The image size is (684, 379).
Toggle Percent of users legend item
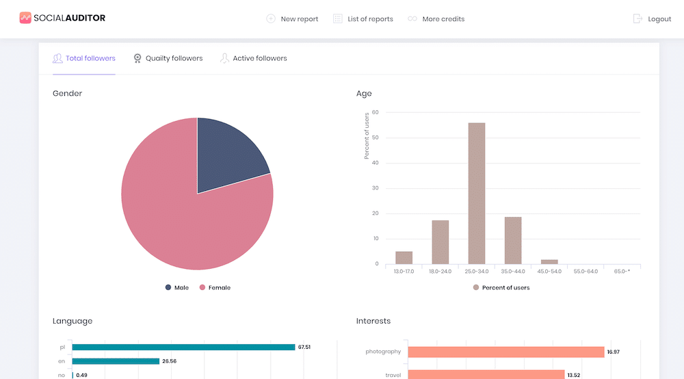[501, 287]
